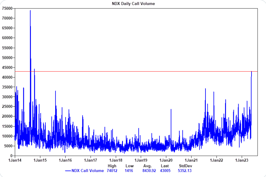Click the chart title NDX Daily Call Volume
The width and height of the screenshot is (266, 177).
[133, 3]
